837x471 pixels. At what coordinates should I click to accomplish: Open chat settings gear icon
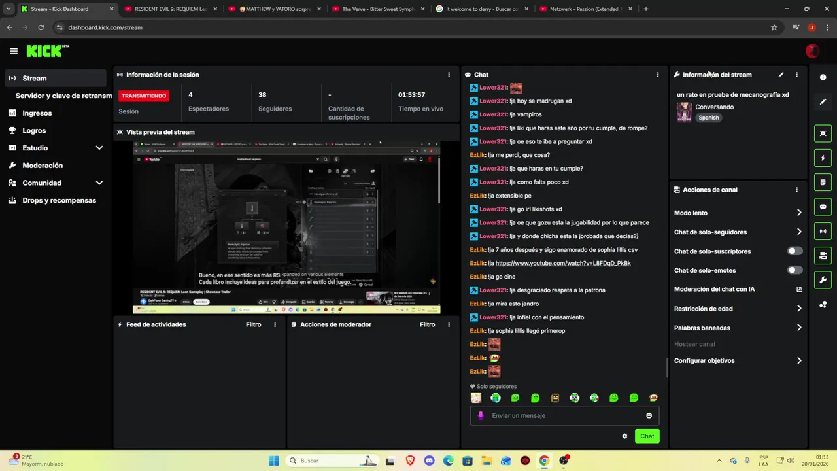[x=624, y=436]
